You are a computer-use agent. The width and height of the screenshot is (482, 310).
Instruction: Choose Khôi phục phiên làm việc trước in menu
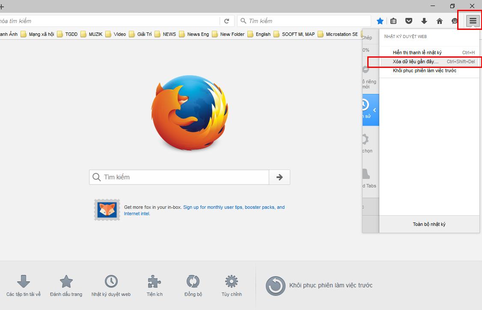pyautogui.click(x=429, y=70)
